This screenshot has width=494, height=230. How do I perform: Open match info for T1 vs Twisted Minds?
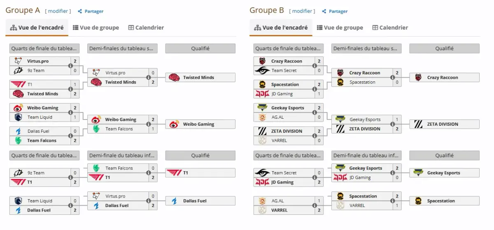(x=70, y=89)
